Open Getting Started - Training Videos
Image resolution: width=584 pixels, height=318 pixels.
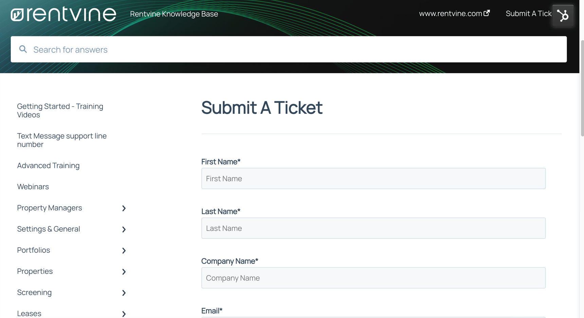60,110
